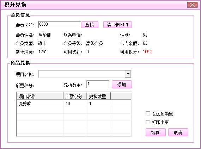
Task: Click the 读IC卡(F12) button
Action: coord(117,25)
